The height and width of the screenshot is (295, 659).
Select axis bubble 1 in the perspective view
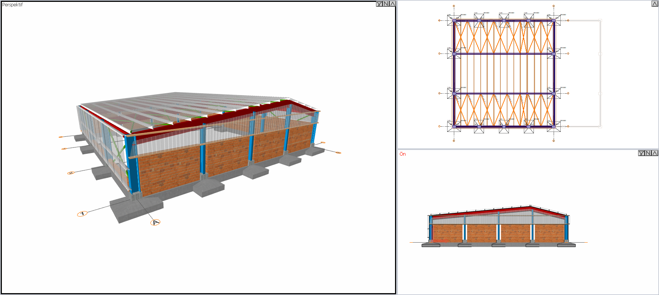click(82, 214)
